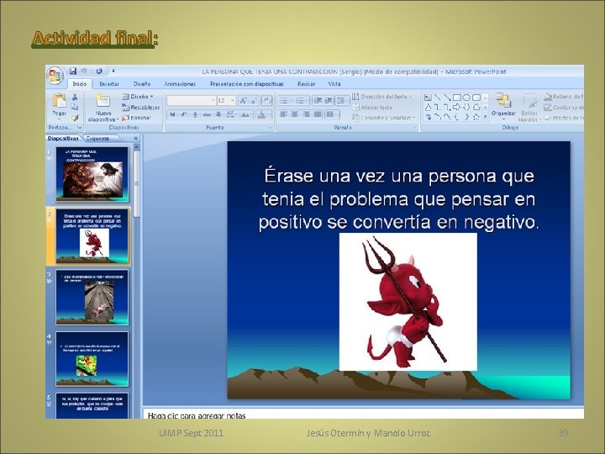This screenshot has height=454, width=605.
Task: Click the Decrease list level icon
Action: click(x=318, y=101)
